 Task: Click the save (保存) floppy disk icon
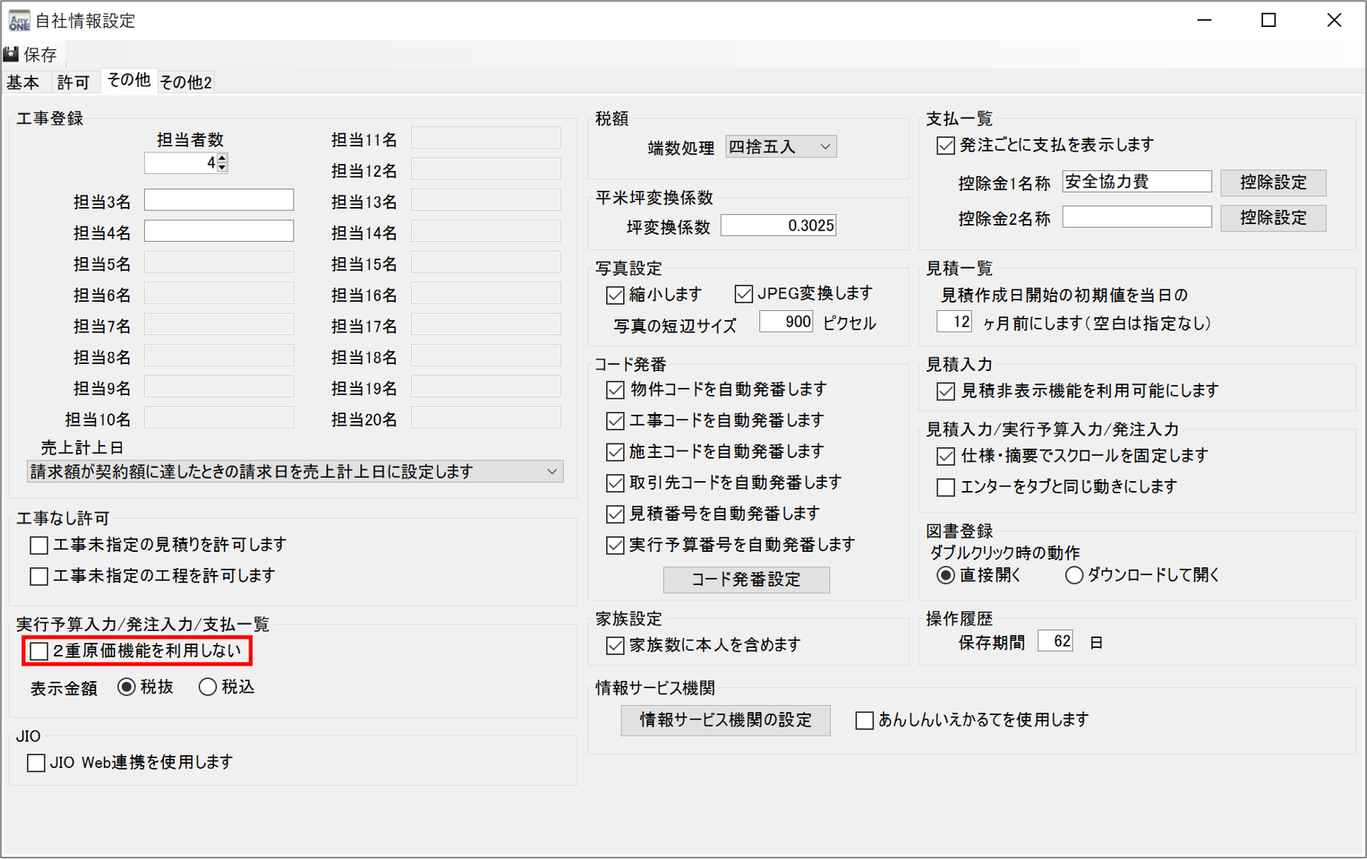tap(12, 54)
